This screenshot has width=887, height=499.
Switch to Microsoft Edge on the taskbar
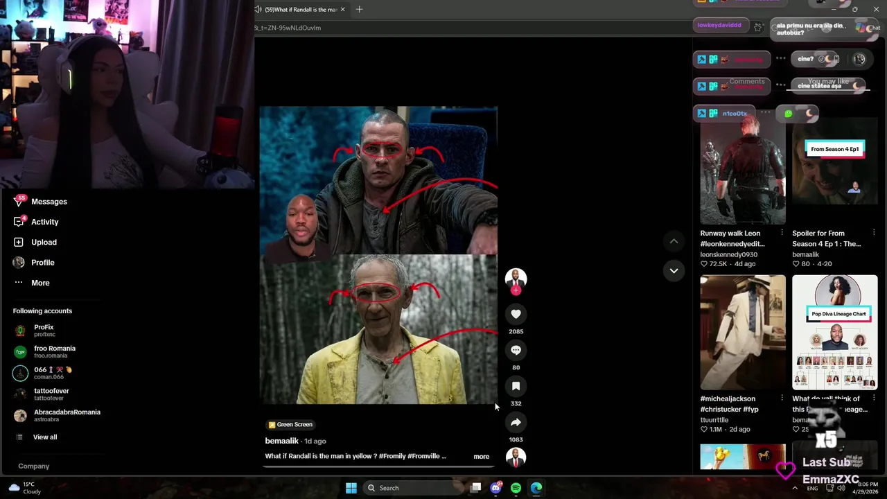pyautogui.click(x=536, y=488)
